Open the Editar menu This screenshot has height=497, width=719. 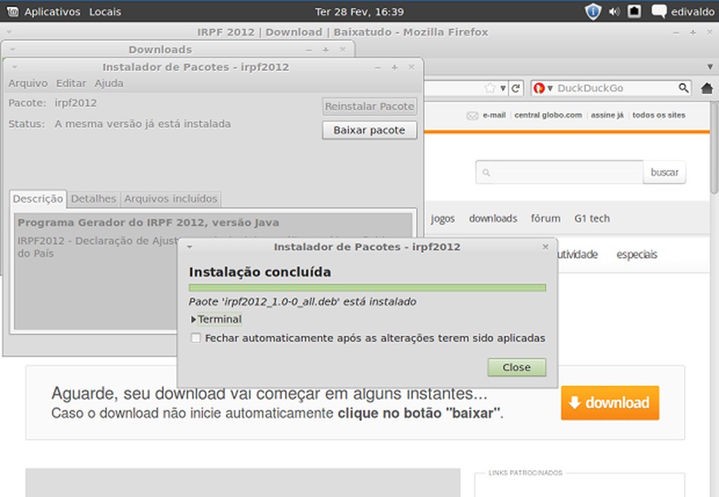[71, 83]
